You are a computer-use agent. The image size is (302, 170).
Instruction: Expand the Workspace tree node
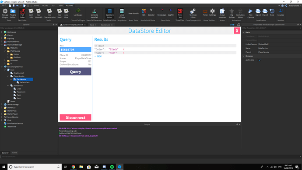[2, 32]
